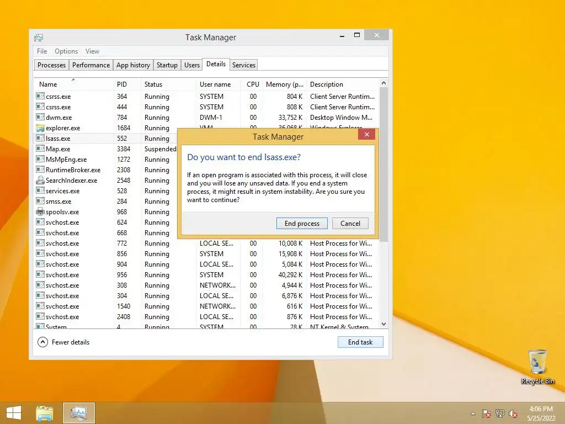Sort by the CPU column header
This screenshot has height=424, width=565.
pyautogui.click(x=252, y=84)
